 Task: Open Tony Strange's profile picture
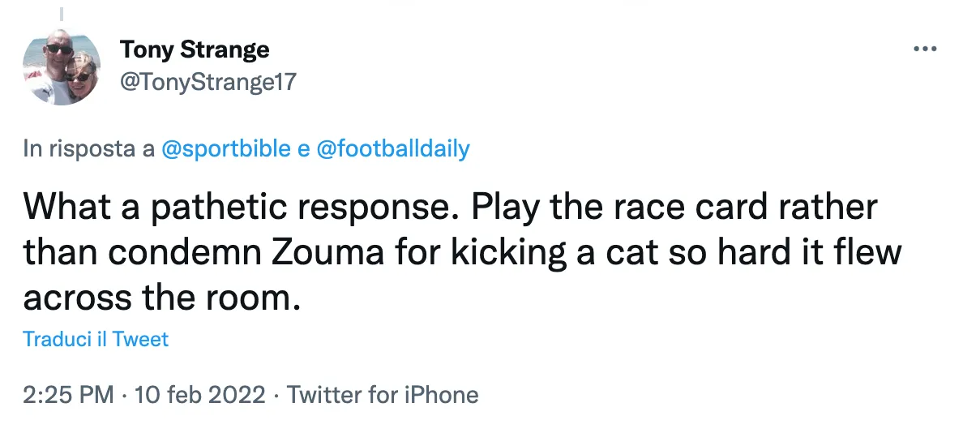point(62,67)
